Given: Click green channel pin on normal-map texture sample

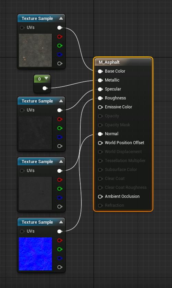Looking at the screenshot, I should click(x=60, y=249).
